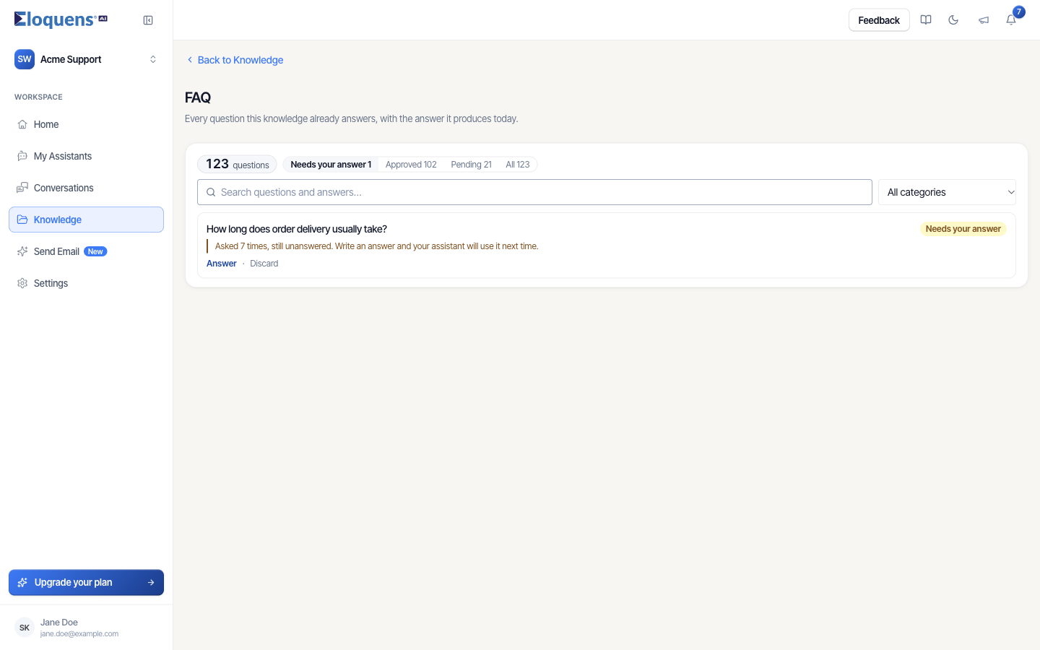Open notifications bell icon
Viewport: 1040px width, 650px height.
(1011, 20)
